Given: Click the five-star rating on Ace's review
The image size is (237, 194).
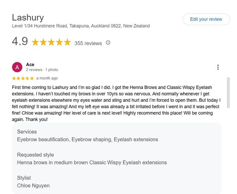Looking at the screenshot, I should [x=23, y=78].
